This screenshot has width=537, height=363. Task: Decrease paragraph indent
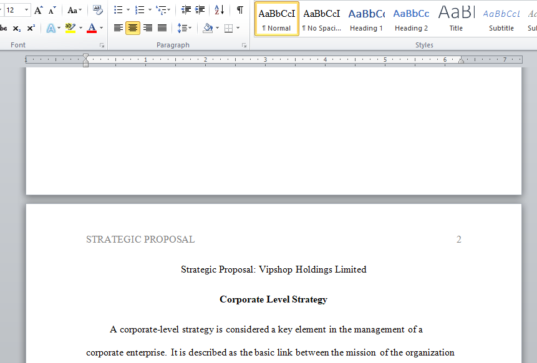tap(186, 10)
